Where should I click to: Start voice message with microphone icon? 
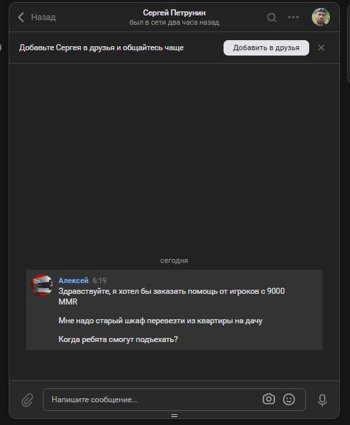pyautogui.click(x=323, y=400)
